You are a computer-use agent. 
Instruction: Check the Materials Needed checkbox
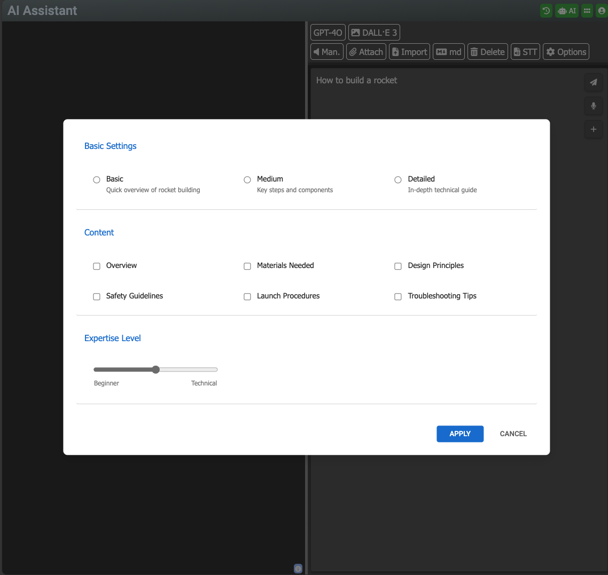point(247,266)
